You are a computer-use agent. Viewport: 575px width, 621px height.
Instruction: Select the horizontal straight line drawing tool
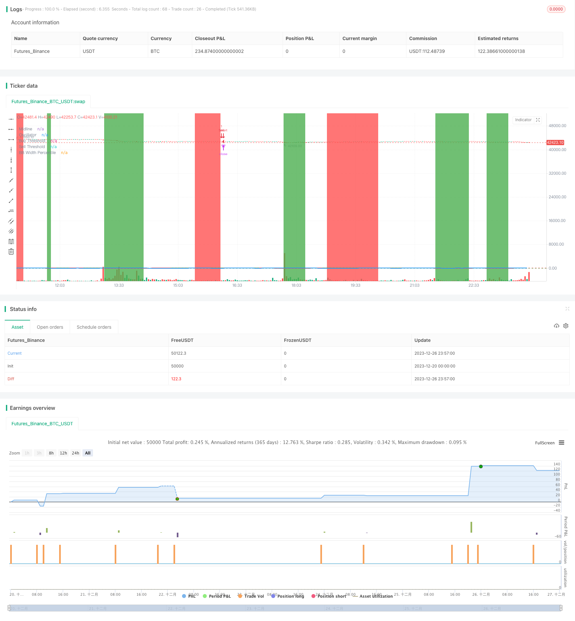(x=11, y=119)
